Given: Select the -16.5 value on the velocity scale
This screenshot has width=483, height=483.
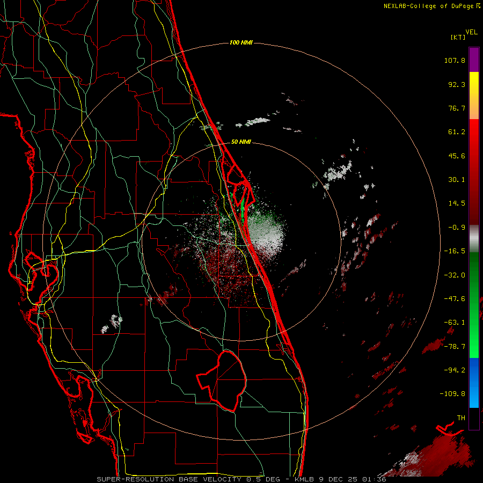Looking at the screenshot, I should [455, 251].
